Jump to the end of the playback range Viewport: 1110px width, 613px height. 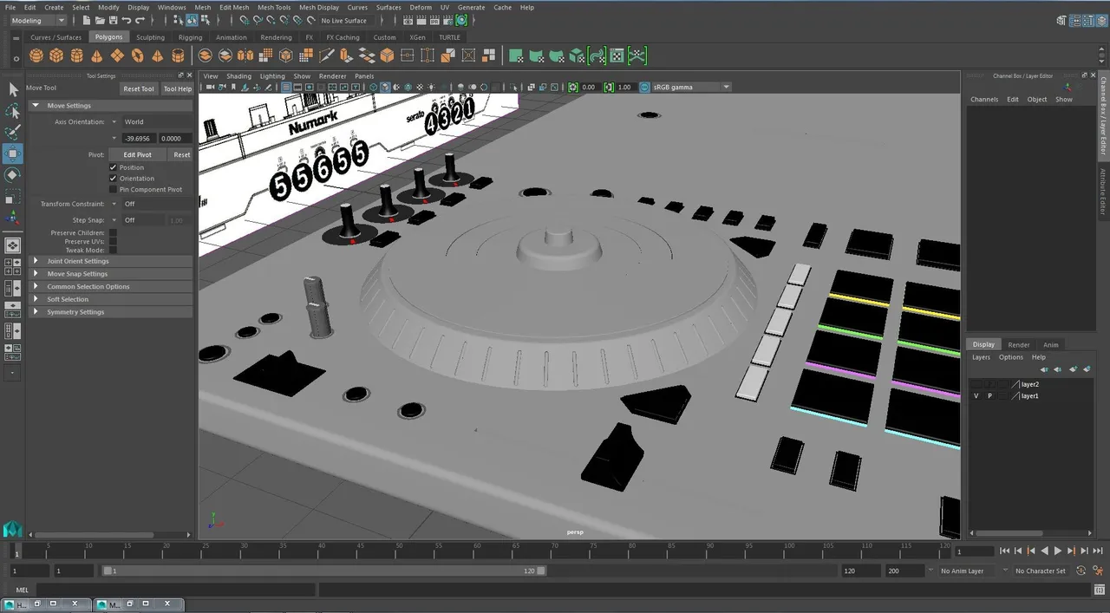(x=1097, y=551)
